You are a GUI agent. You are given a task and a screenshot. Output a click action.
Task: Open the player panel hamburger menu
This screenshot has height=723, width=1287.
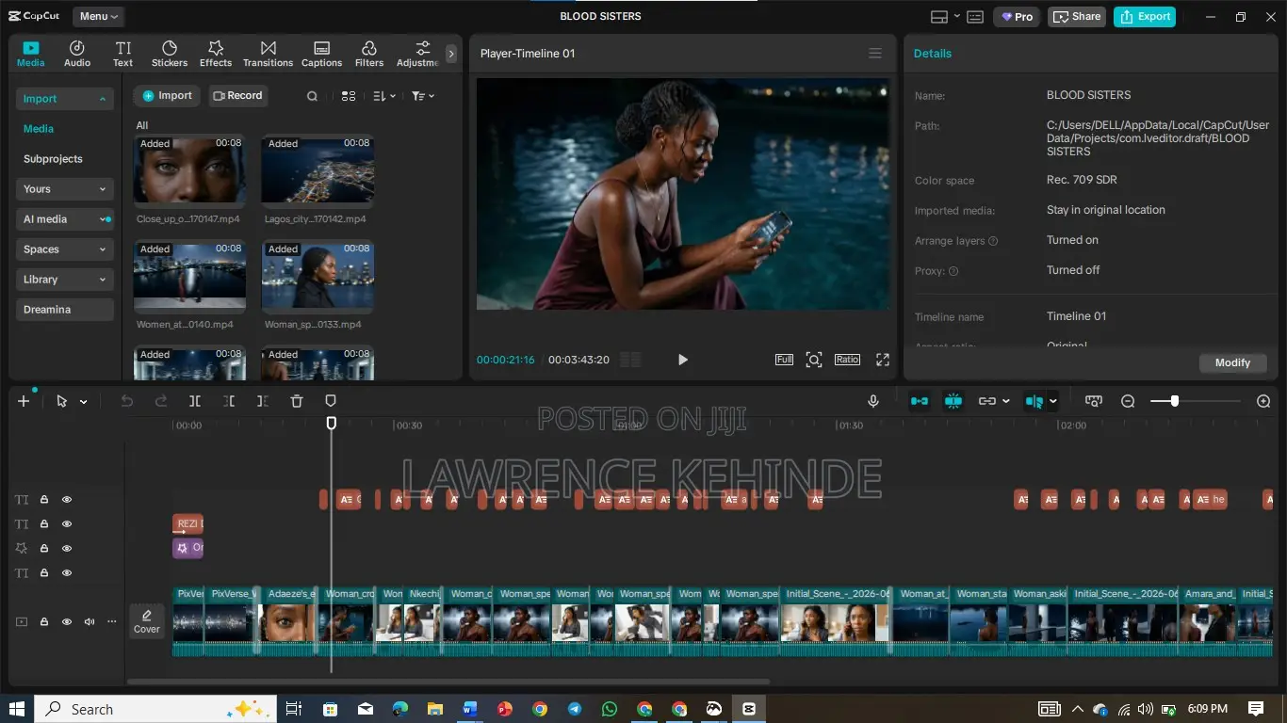[x=875, y=54]
